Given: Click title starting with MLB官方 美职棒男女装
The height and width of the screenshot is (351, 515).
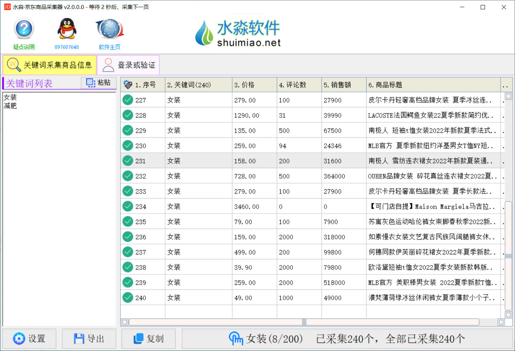Looking at the screenshot, I should click(x=433, y=282).
